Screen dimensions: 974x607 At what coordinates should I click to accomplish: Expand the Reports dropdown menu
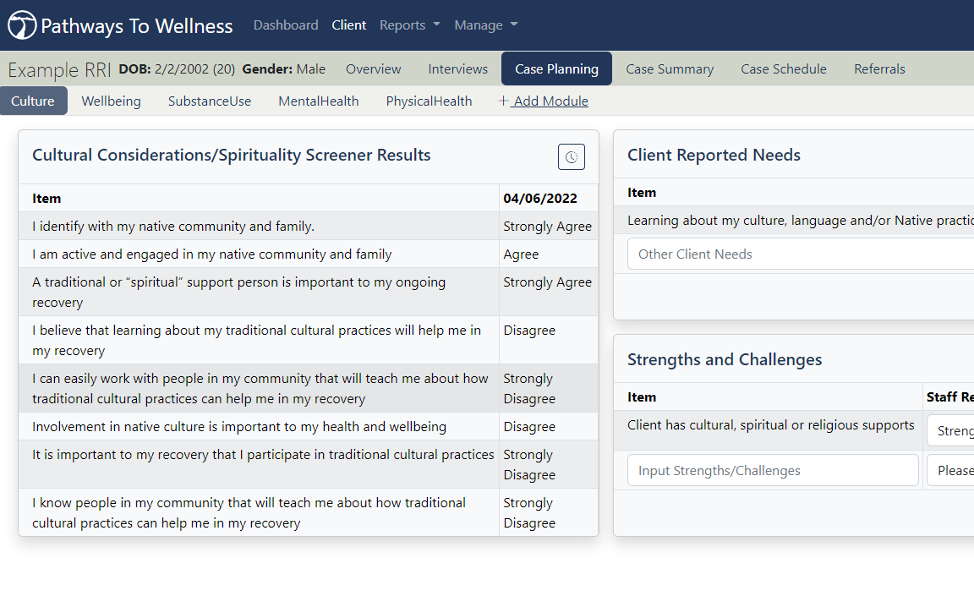click(409, 25)
